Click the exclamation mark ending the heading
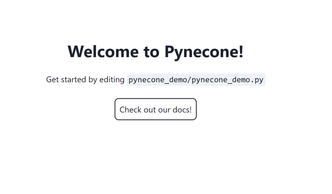This screenshot has width=332, height=194. [241, 51]
